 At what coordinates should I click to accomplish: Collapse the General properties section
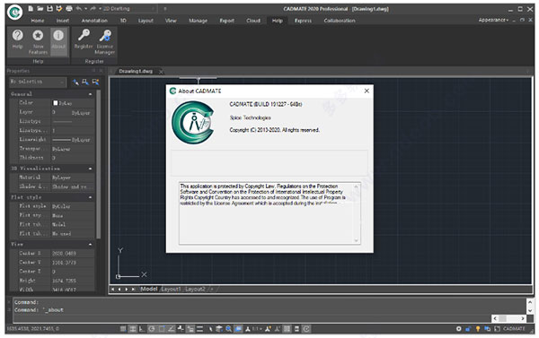click(90, 94)
